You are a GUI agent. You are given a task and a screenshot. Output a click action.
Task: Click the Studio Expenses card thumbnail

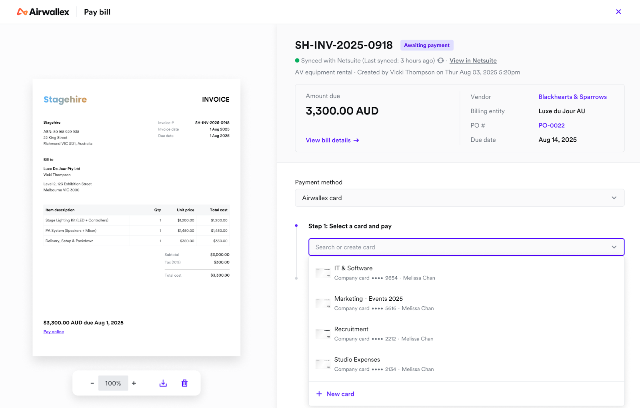(323, 364)
